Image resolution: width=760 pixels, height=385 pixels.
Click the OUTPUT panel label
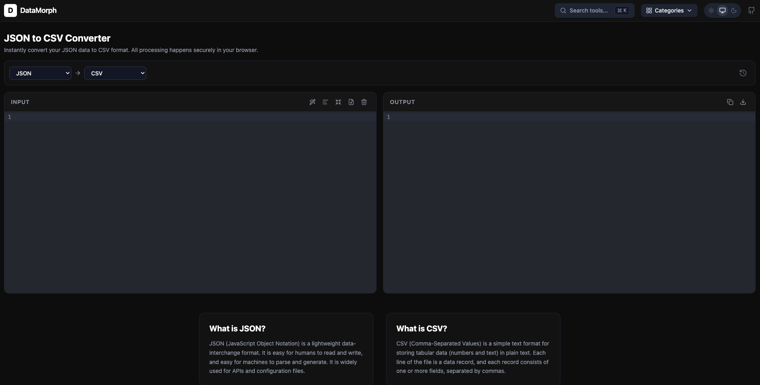[x=402, y=102]
